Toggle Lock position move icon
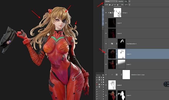Image resolution: width=169 pixels, height=100 pixels. (115, 5)
